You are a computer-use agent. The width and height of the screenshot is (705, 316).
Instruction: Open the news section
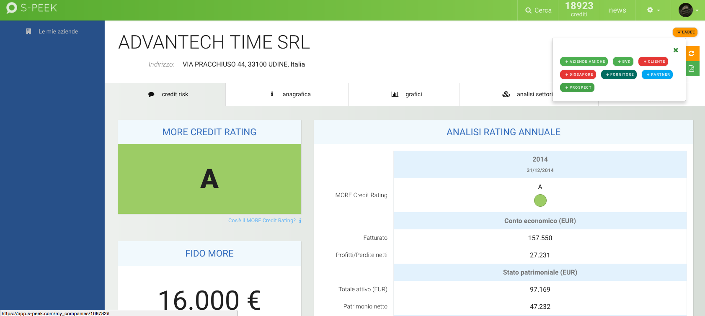617,10
